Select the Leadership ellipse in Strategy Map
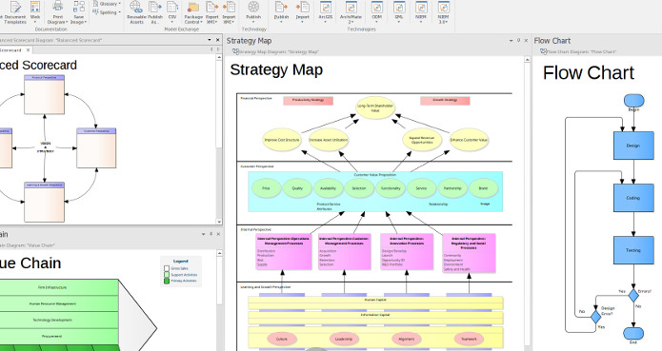 344,339
